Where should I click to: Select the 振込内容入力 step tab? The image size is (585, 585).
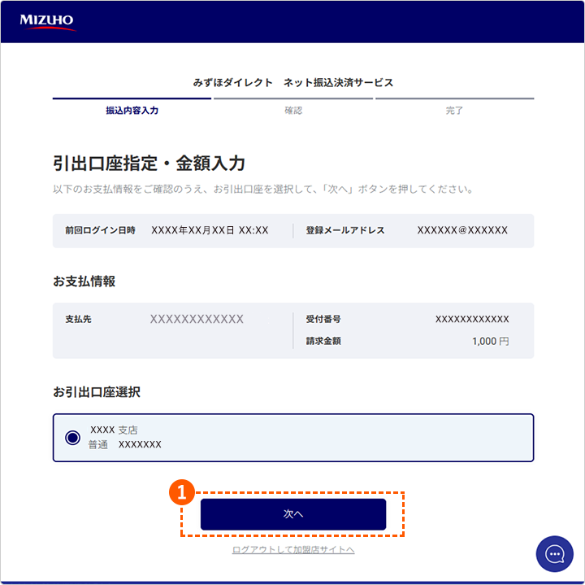(132, 110)
